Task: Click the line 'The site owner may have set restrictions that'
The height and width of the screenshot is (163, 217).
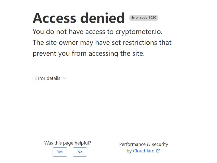Action: tap(102, 43)
